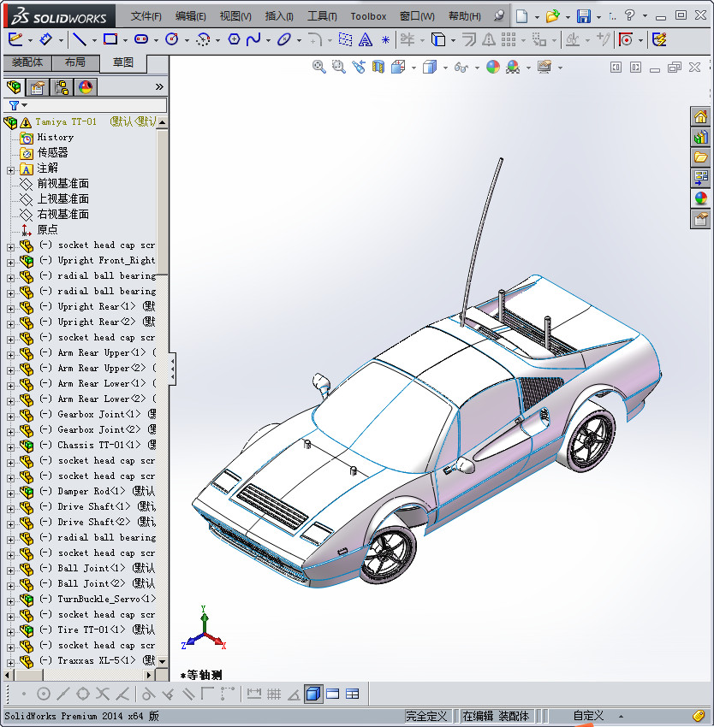
Task: Open the Edit Appearance color ball icon
Action: point(493,68)
